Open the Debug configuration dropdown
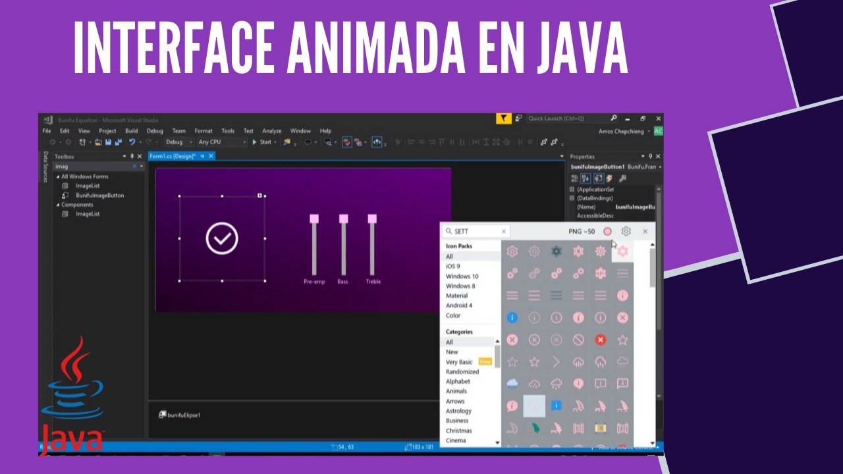Image resolution: width=843 pixels, height=474 pixels. pyautogui.click(x=178, y=142)
